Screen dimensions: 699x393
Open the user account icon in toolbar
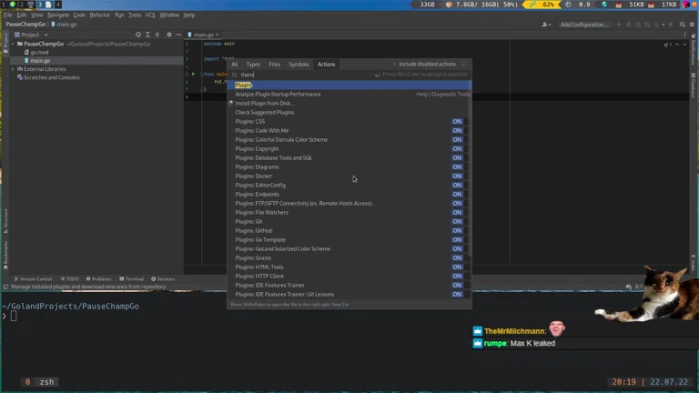click(546, 25)
